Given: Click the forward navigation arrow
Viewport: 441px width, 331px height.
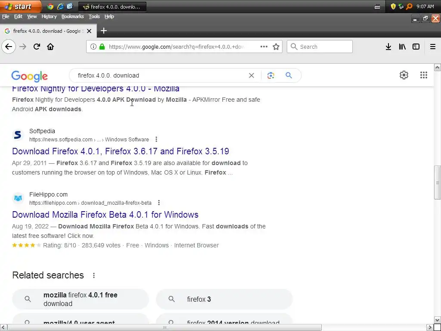Looking at the screenshot, I should pyautogui.click(x=23, y=47).
